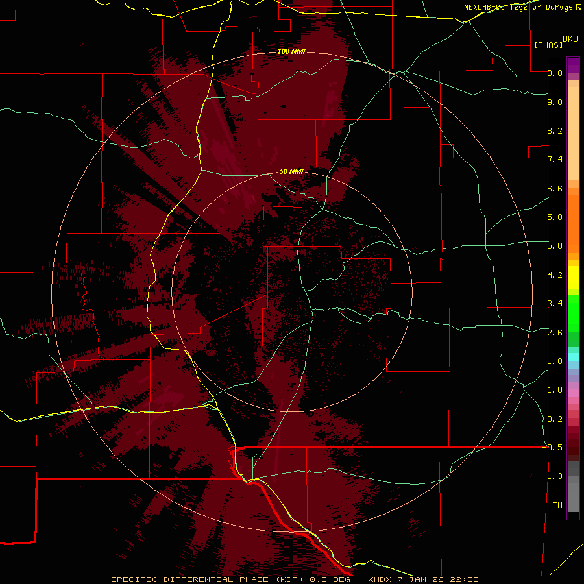Click the [PHAS] units label
This screenshot has height=584, width=584.
(548, 45)
